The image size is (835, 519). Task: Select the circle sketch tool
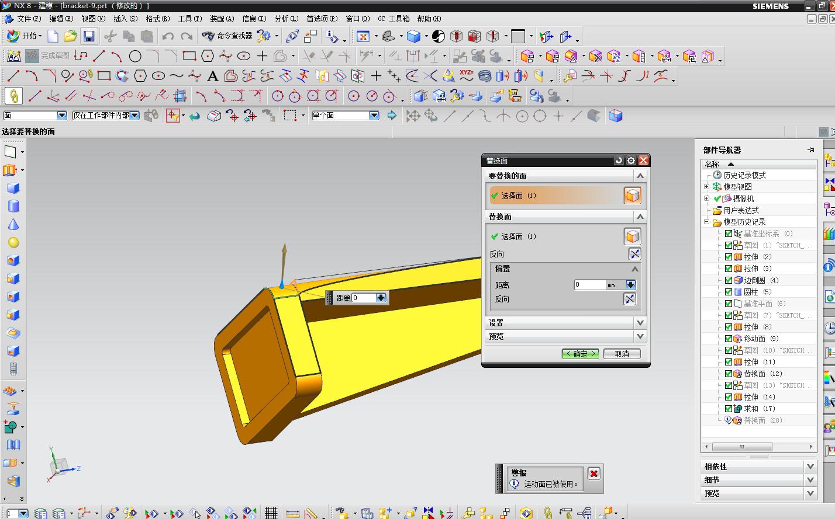135,56
